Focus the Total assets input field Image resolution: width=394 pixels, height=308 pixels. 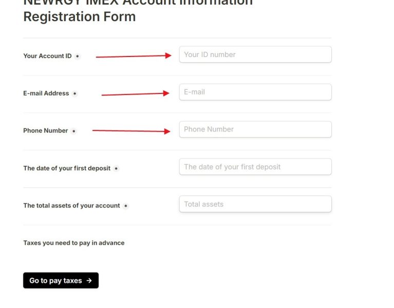[255, 204]
